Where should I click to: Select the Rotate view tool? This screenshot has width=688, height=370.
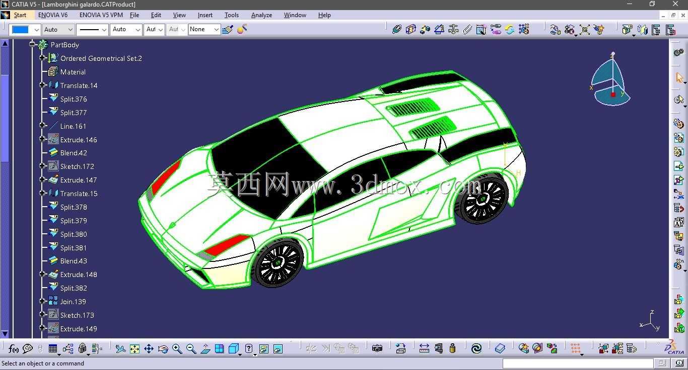click(163, 348)
